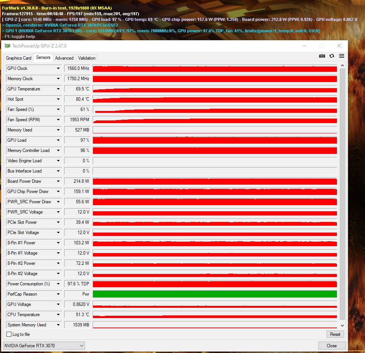The height and width of the screenshot is (353, 365).
Task: Click the 80.4 °C Hot Spot value
Action: pyautogui.click(x=78, y=99)
